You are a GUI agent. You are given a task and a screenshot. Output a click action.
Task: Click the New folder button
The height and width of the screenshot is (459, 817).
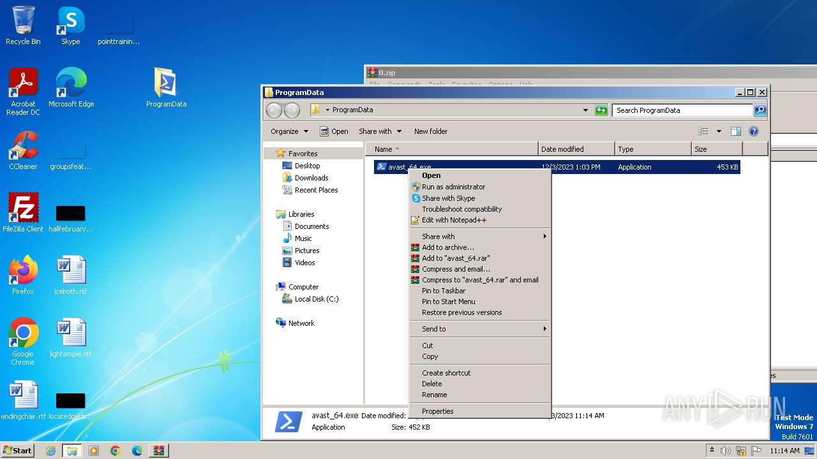(x=431, y=131)
